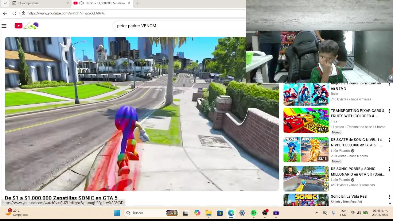Click the cloud sync-off tray icon
This screenshot has width=393, height=221.
click(325, 213)
